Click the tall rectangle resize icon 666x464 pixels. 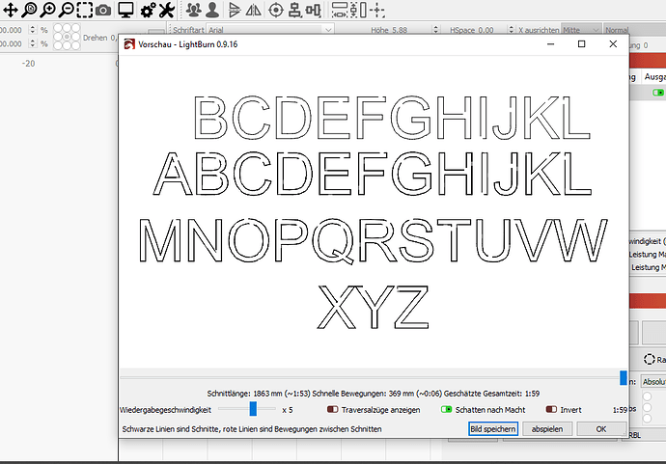click(363, 10)
